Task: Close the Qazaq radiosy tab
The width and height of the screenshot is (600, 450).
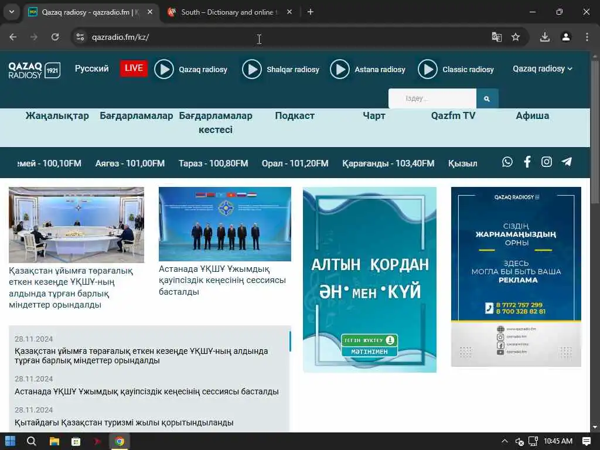Action: pyautogui.click(x=150, y=12)
